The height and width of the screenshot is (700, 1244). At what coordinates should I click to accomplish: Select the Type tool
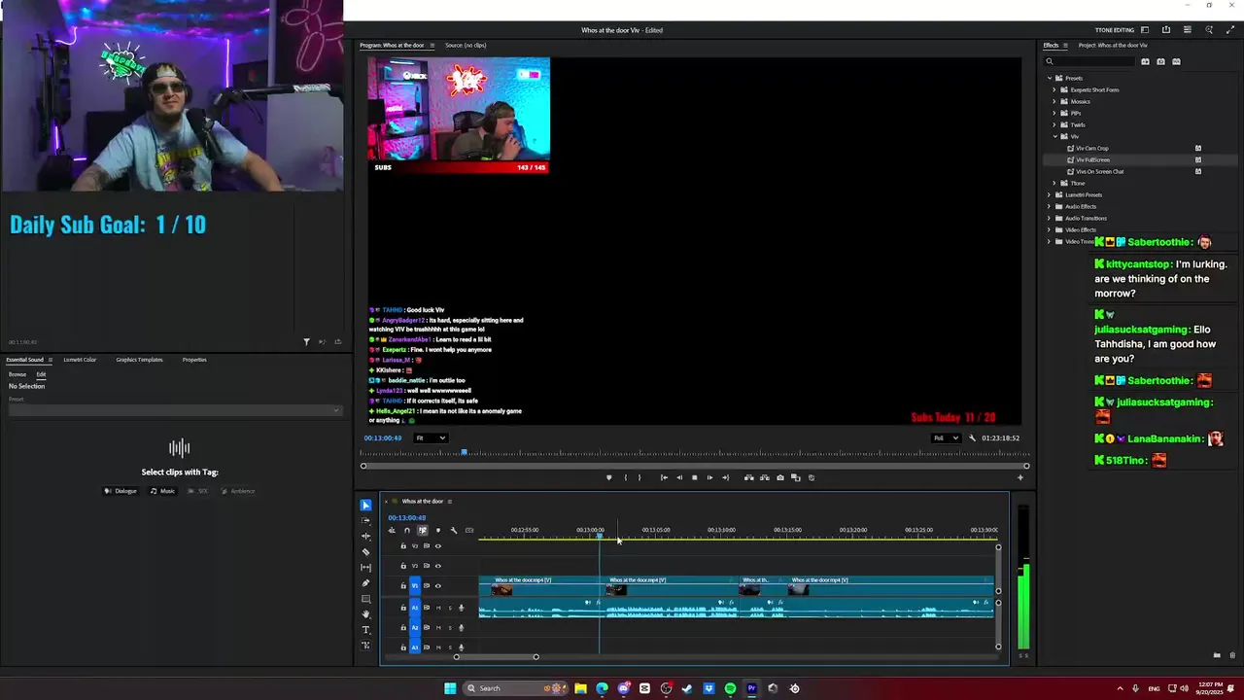pyautogui.click(x=365, y=630)
